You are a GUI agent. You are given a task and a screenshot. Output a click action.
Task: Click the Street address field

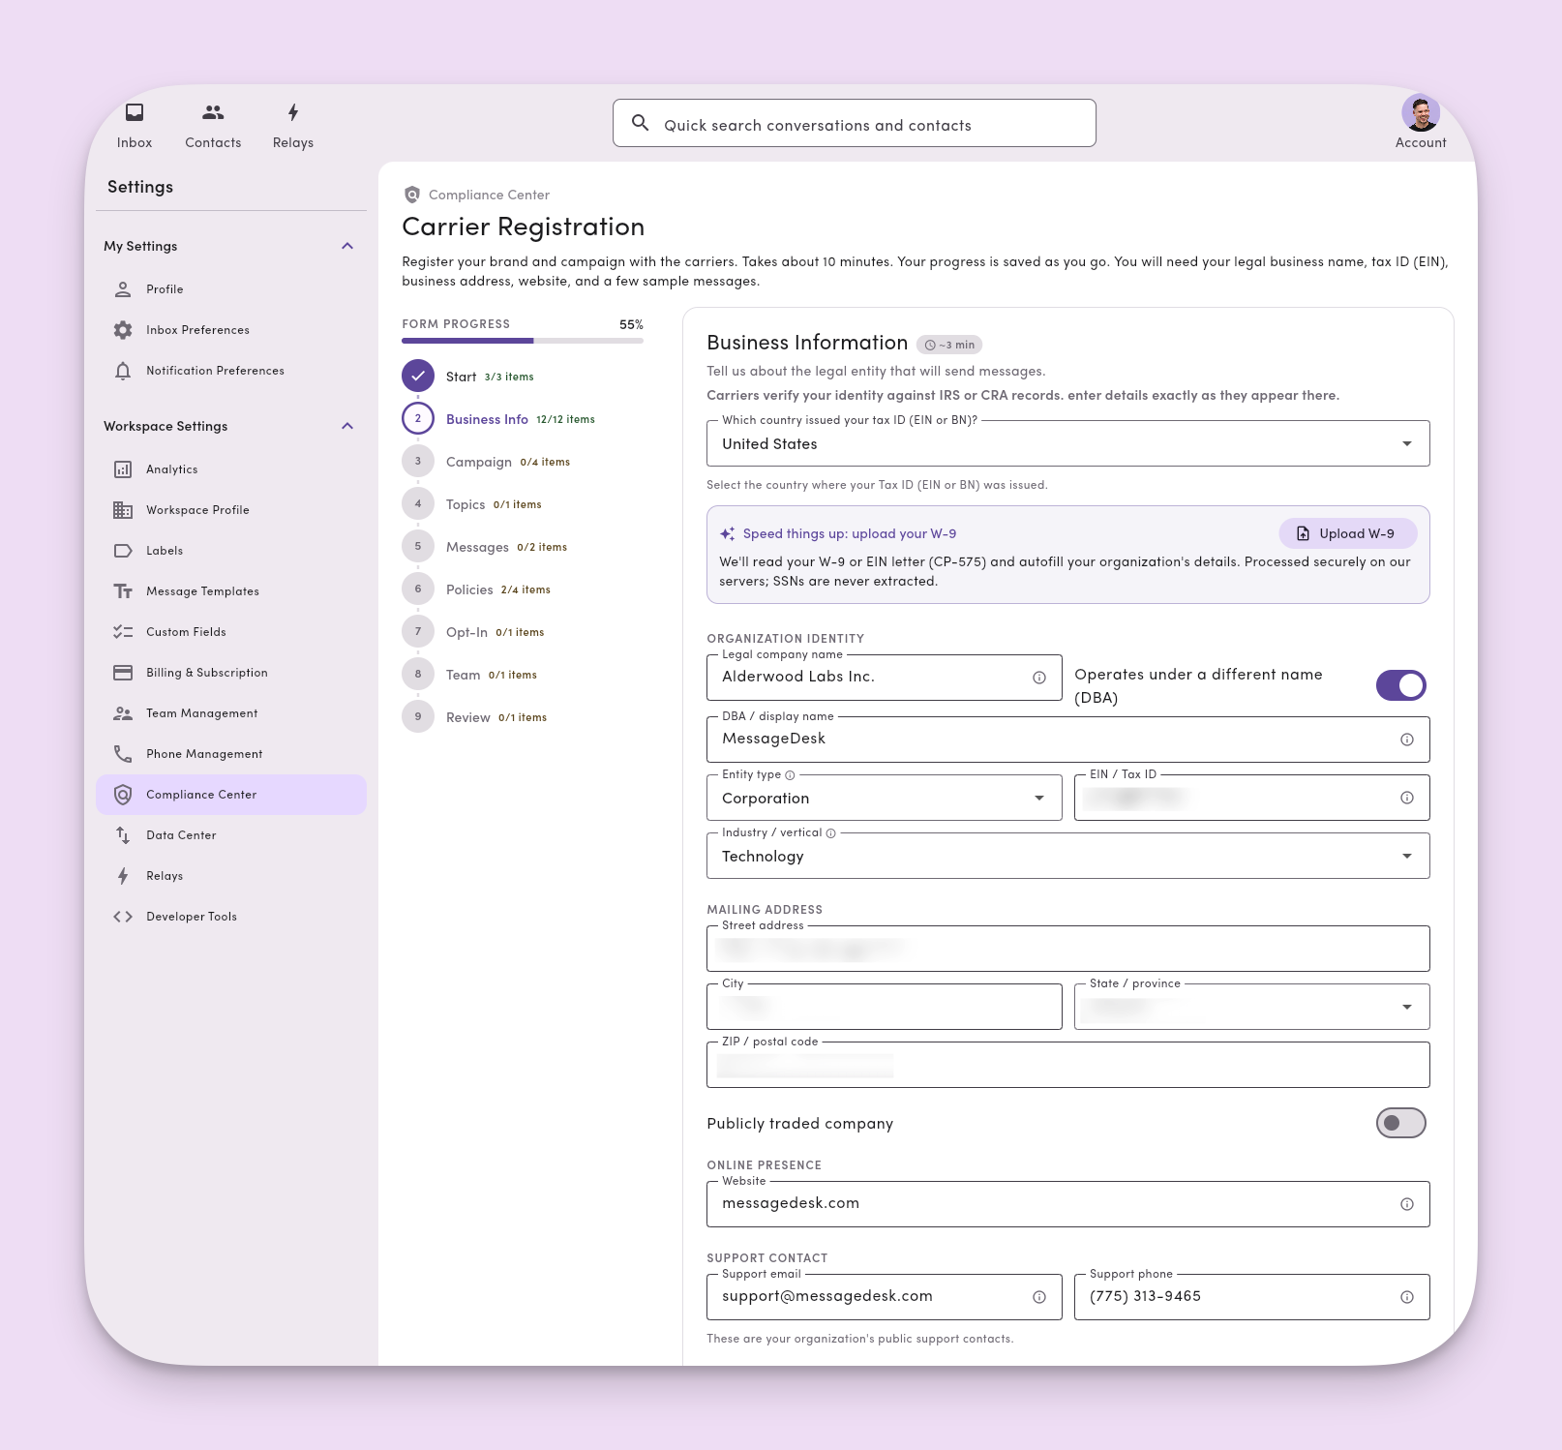(1068, 949)
